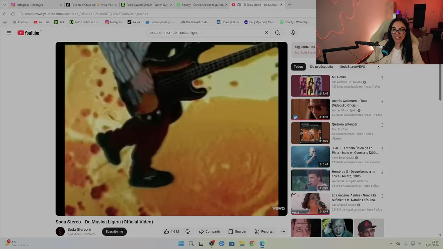Screen dimensions: 443x249
Task: Open the Soda Stereo channel name link
Action: tap(78, 230)
